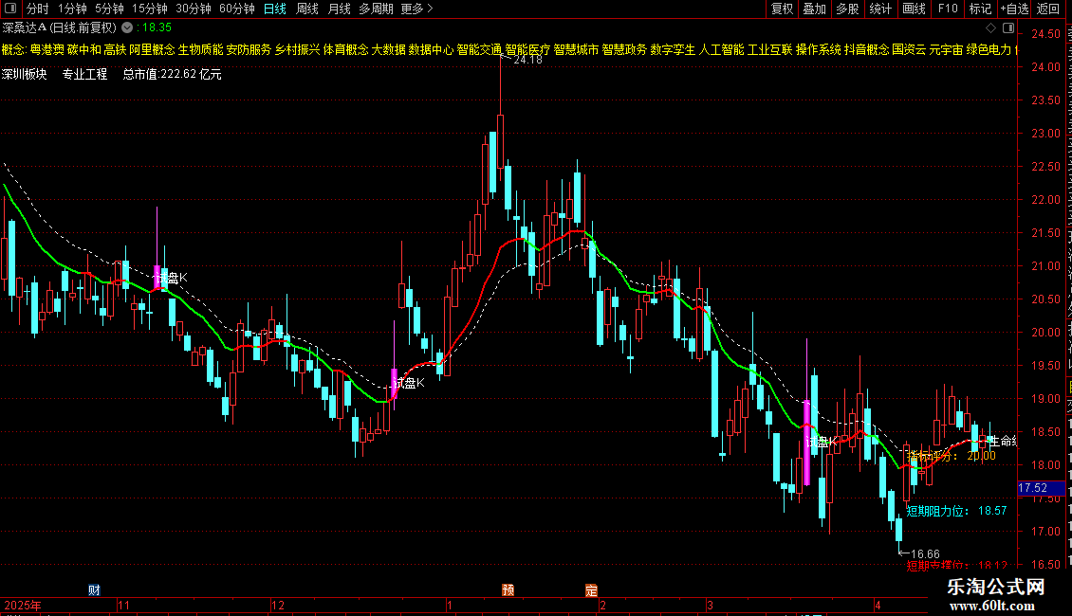Viewport: 1072px width, 616px height.
Task: Select the 分时 intraday tab
Action: pos(38,9)
